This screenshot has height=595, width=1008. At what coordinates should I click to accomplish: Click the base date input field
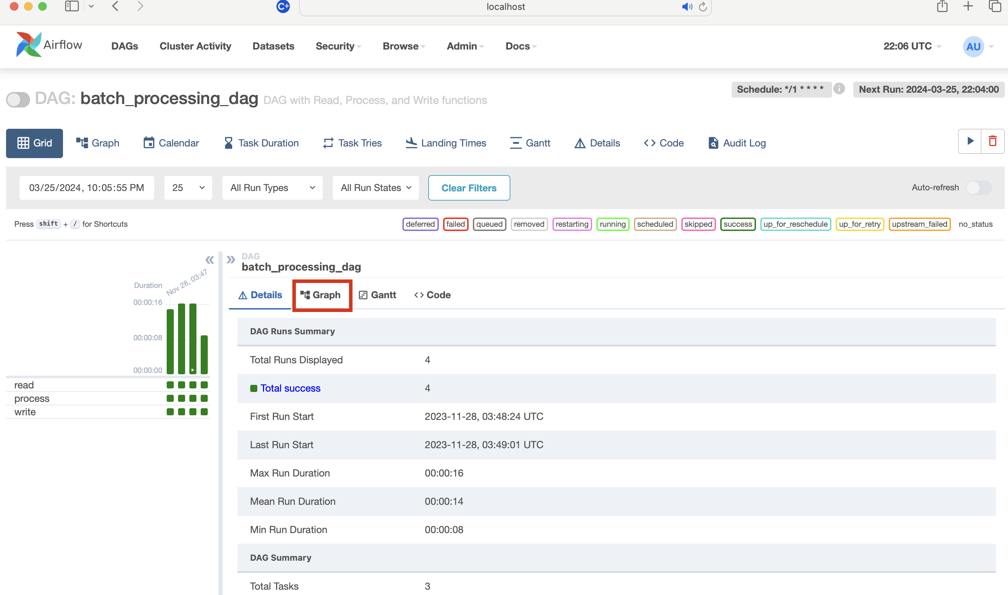[87, 187]
